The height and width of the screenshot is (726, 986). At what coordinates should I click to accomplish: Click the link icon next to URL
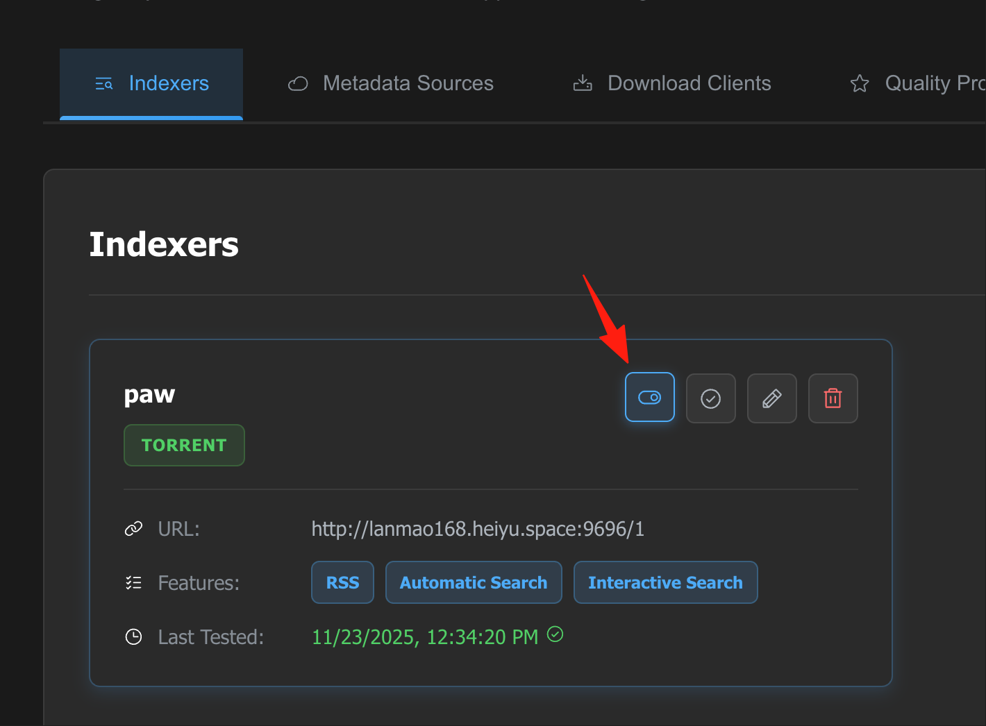tap(133, 529)
